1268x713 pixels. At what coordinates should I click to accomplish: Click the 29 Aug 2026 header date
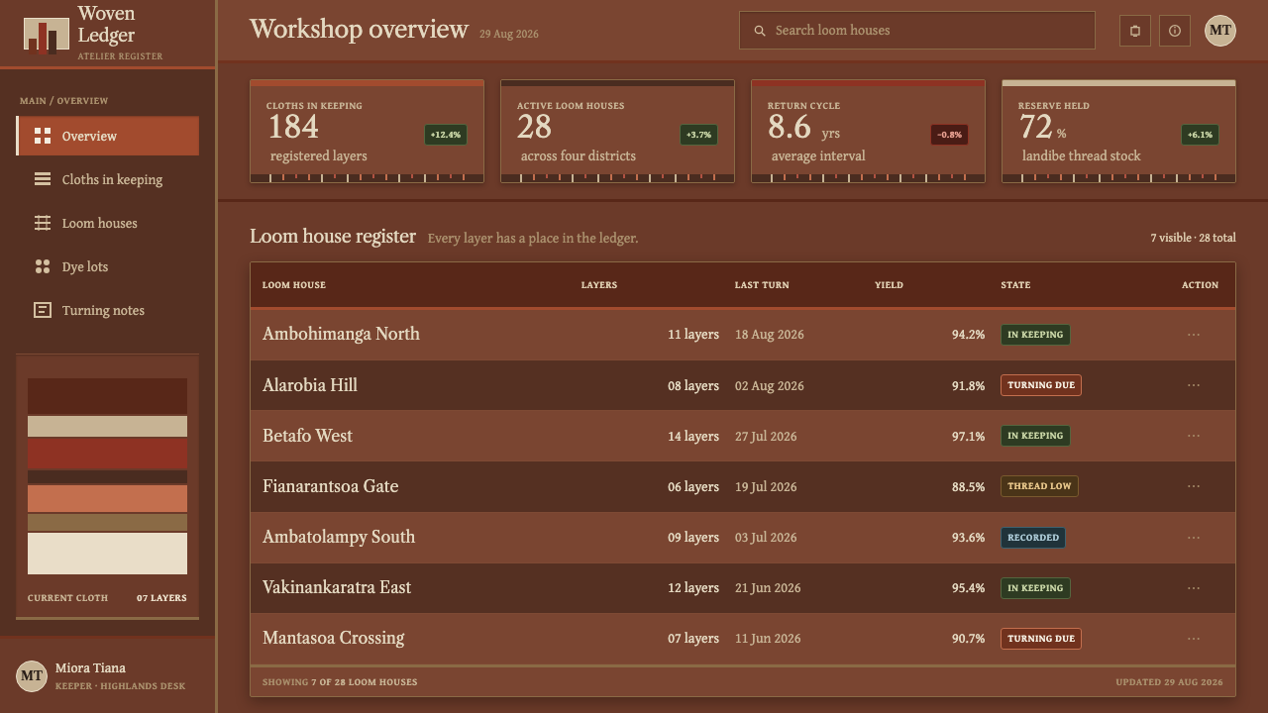(509, 34)
